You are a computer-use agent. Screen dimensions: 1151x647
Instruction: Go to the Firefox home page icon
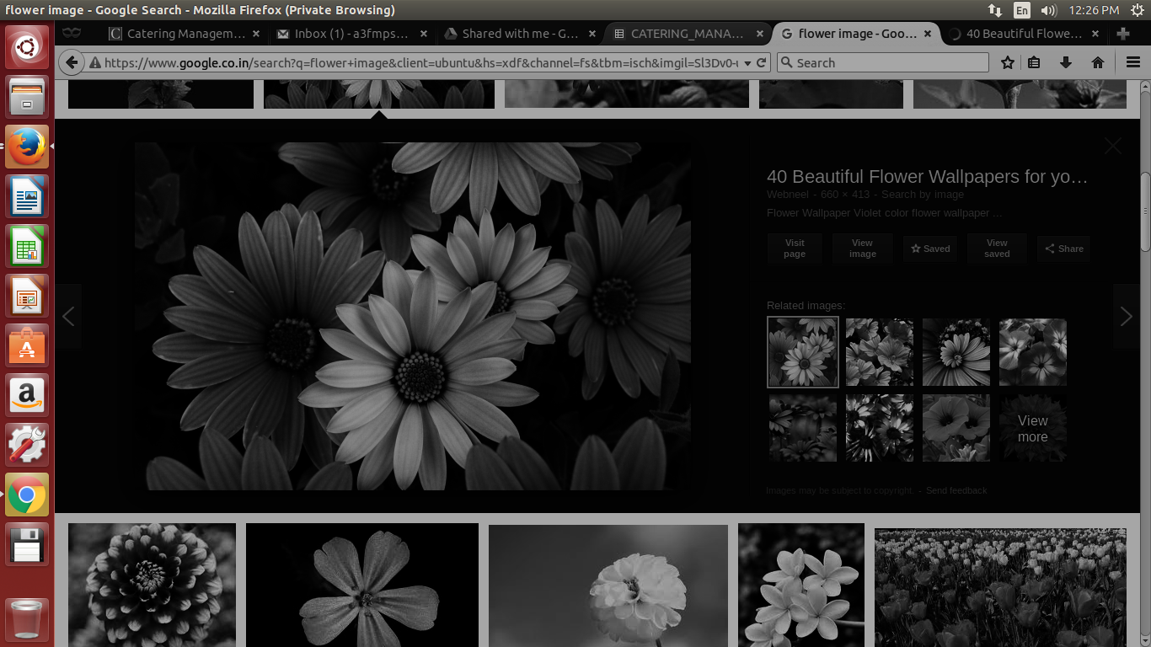coord(1098,62)
